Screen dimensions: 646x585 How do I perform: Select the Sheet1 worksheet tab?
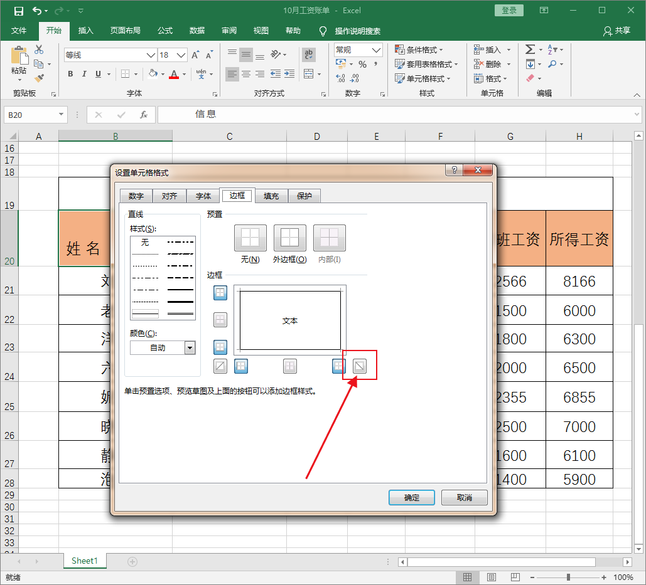[x=85, y=561]
